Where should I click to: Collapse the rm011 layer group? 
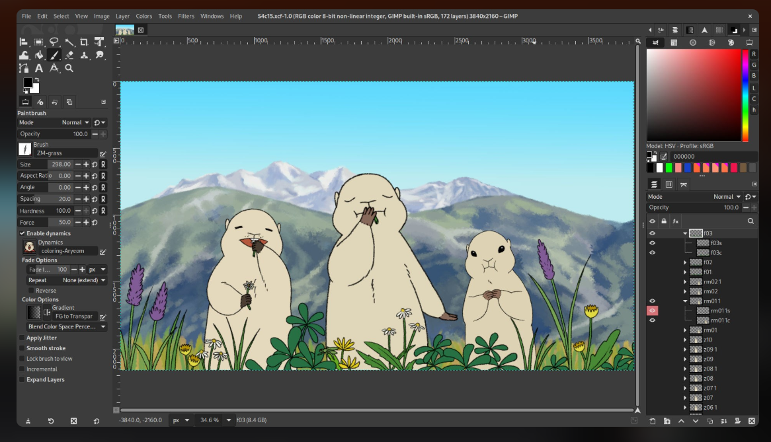[685, 301]
